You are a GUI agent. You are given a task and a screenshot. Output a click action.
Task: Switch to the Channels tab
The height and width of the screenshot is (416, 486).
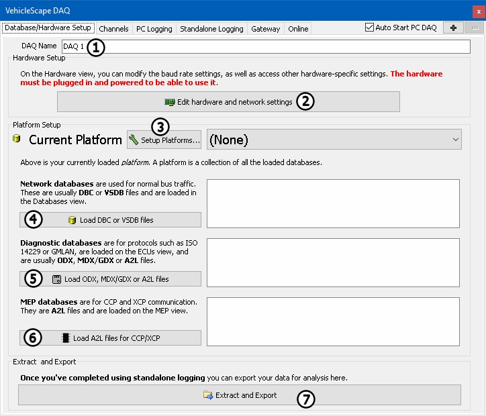pos(113,29)
